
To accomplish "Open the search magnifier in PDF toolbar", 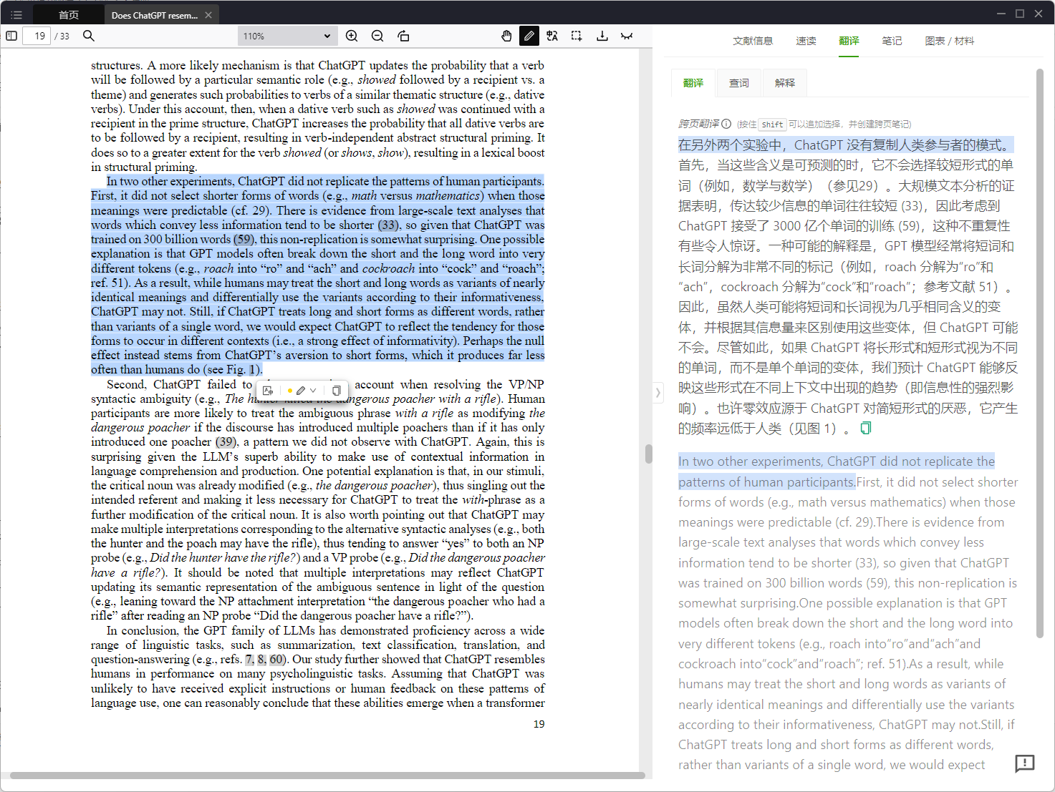I will point(89,36).
